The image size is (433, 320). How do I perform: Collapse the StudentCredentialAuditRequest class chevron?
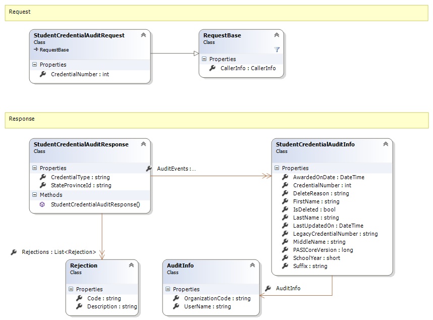(x=143, y=35)
